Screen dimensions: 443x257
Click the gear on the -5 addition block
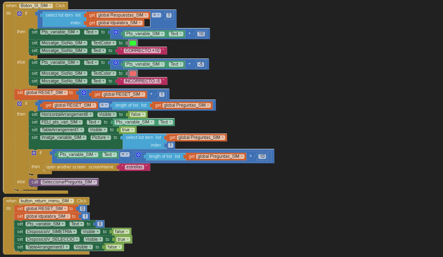click(116, 63)
